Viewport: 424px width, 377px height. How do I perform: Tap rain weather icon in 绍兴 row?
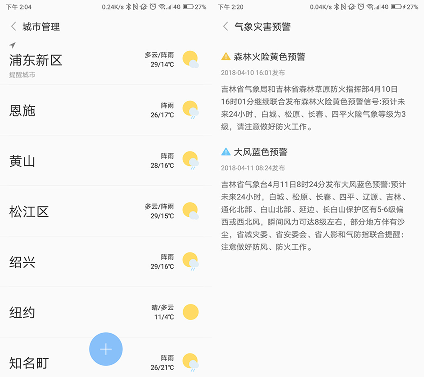click(x=191, y=261)
